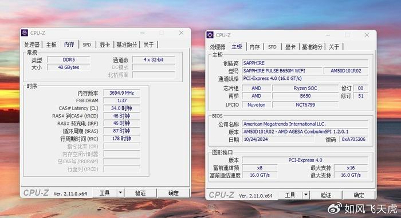Open 基准跑分 tab in right window
Image resolution: width=401 pixels, height=218 pixels.
point(312,47)
